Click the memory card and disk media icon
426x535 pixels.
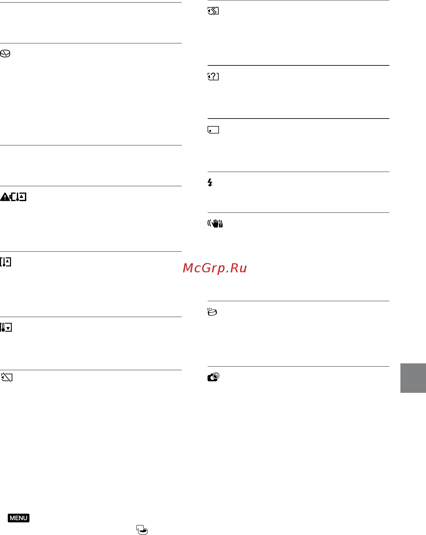(x=142, y=530)
